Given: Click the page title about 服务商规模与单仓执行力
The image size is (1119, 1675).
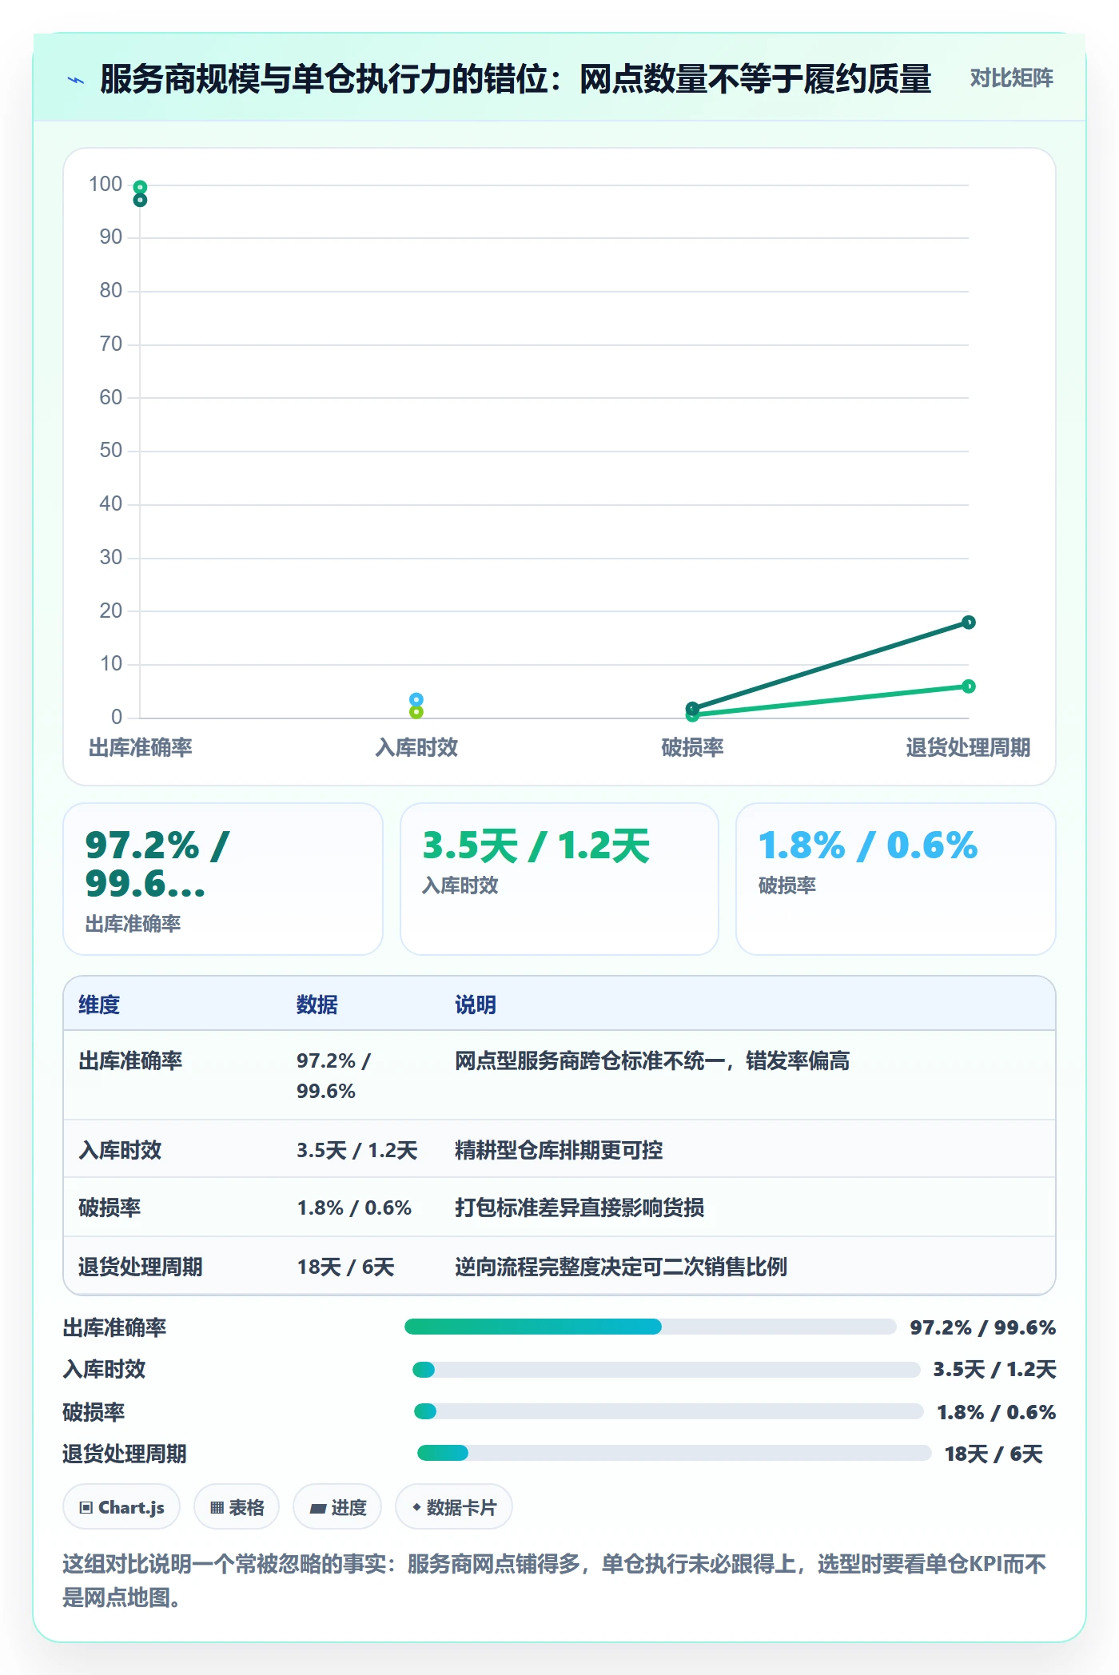Looking at the screenshot, I should click(x=516, y=79).
